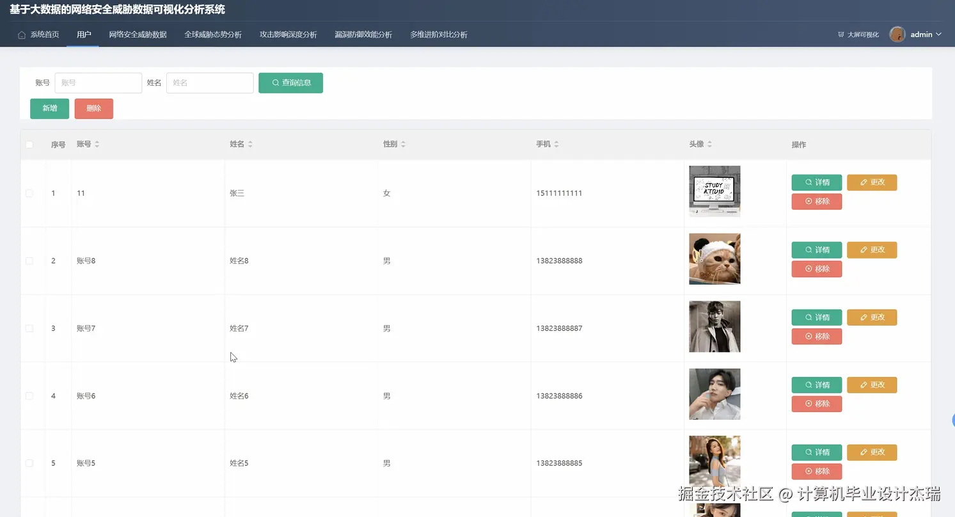
Task: Open the 网络安全威胁数据 menu
Action: (x=138, y=35)
